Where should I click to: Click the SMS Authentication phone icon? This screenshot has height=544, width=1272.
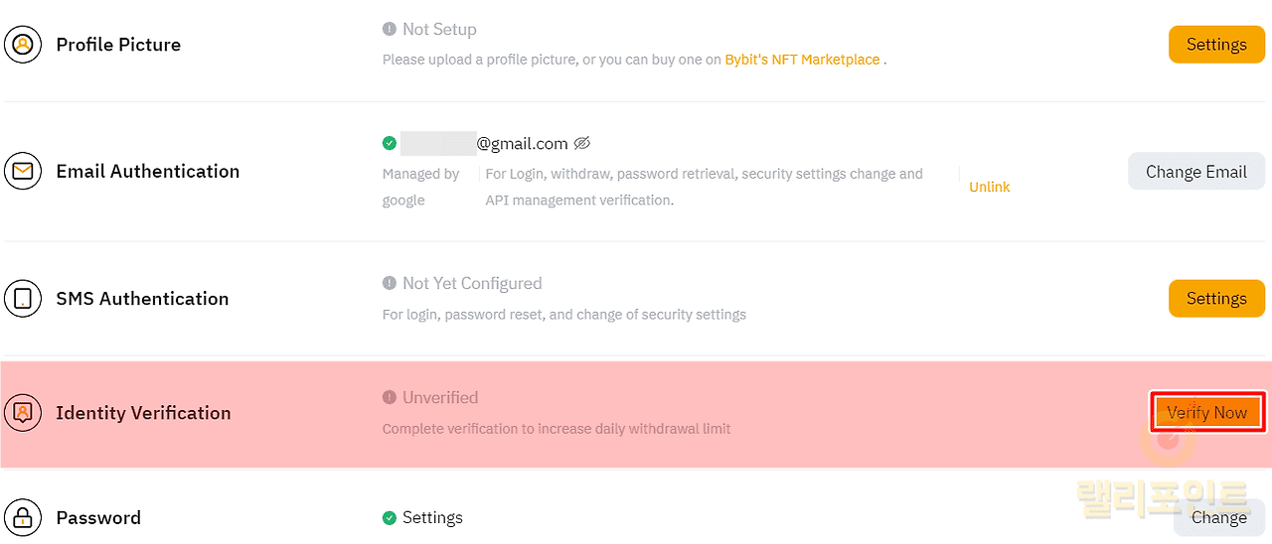point(23,298)
